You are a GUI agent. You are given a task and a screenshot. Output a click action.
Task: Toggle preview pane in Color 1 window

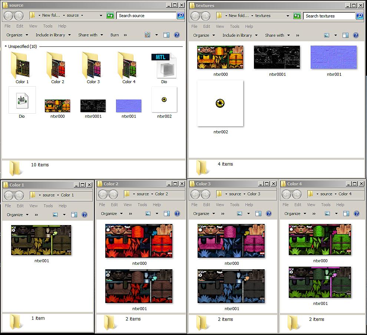74,215
